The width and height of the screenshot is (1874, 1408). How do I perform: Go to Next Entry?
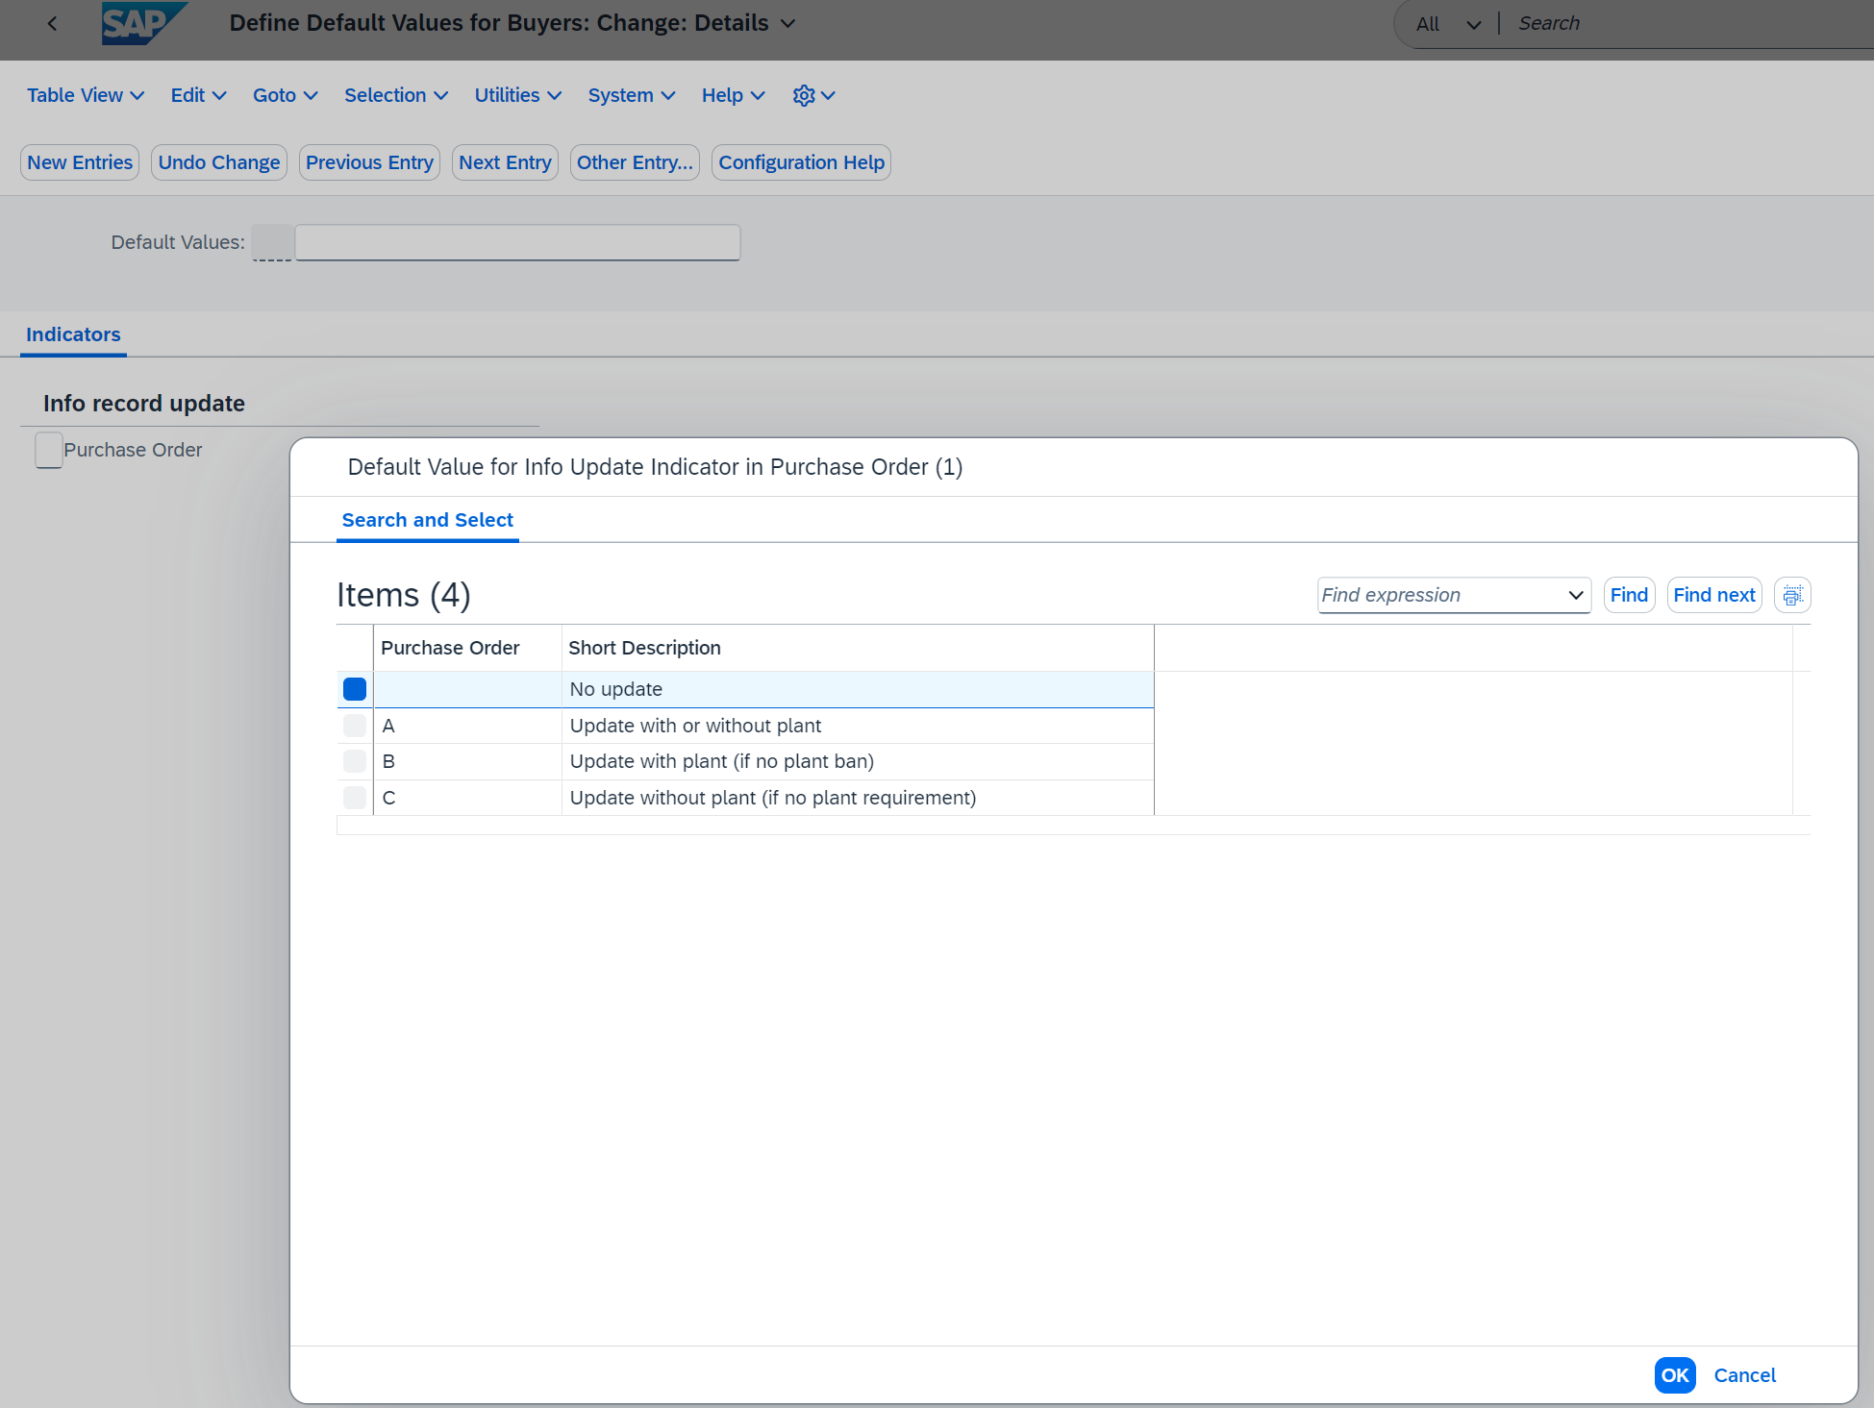505,162
